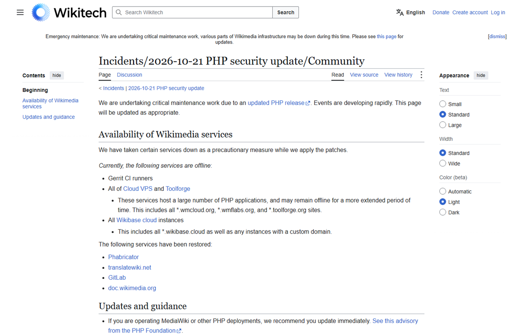Select Standard width option

tap(443, 153)
